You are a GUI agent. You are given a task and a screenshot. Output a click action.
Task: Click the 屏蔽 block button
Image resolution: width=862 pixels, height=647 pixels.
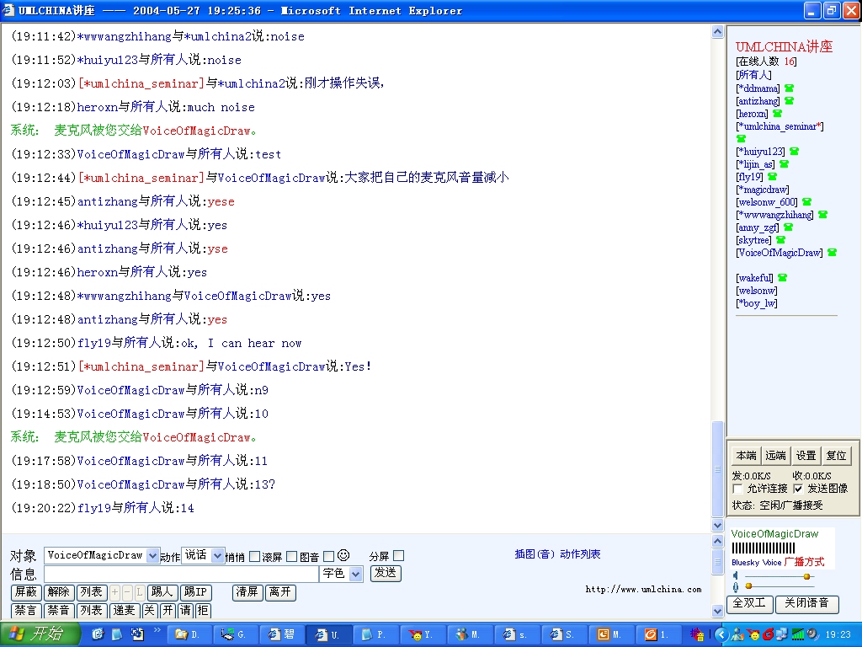[26, 592]
